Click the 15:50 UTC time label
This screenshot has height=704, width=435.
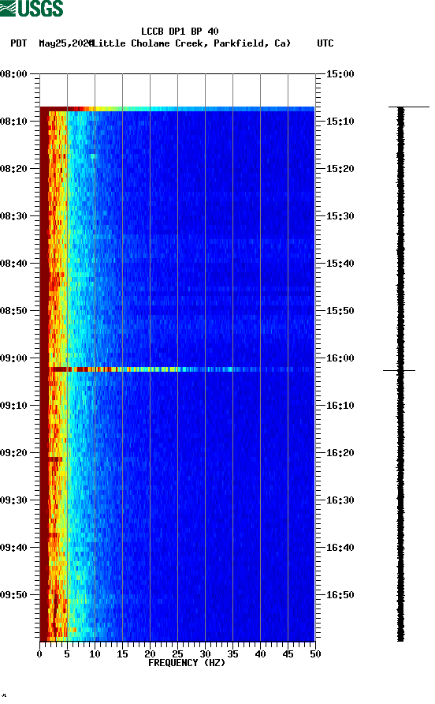coord(340,311)
